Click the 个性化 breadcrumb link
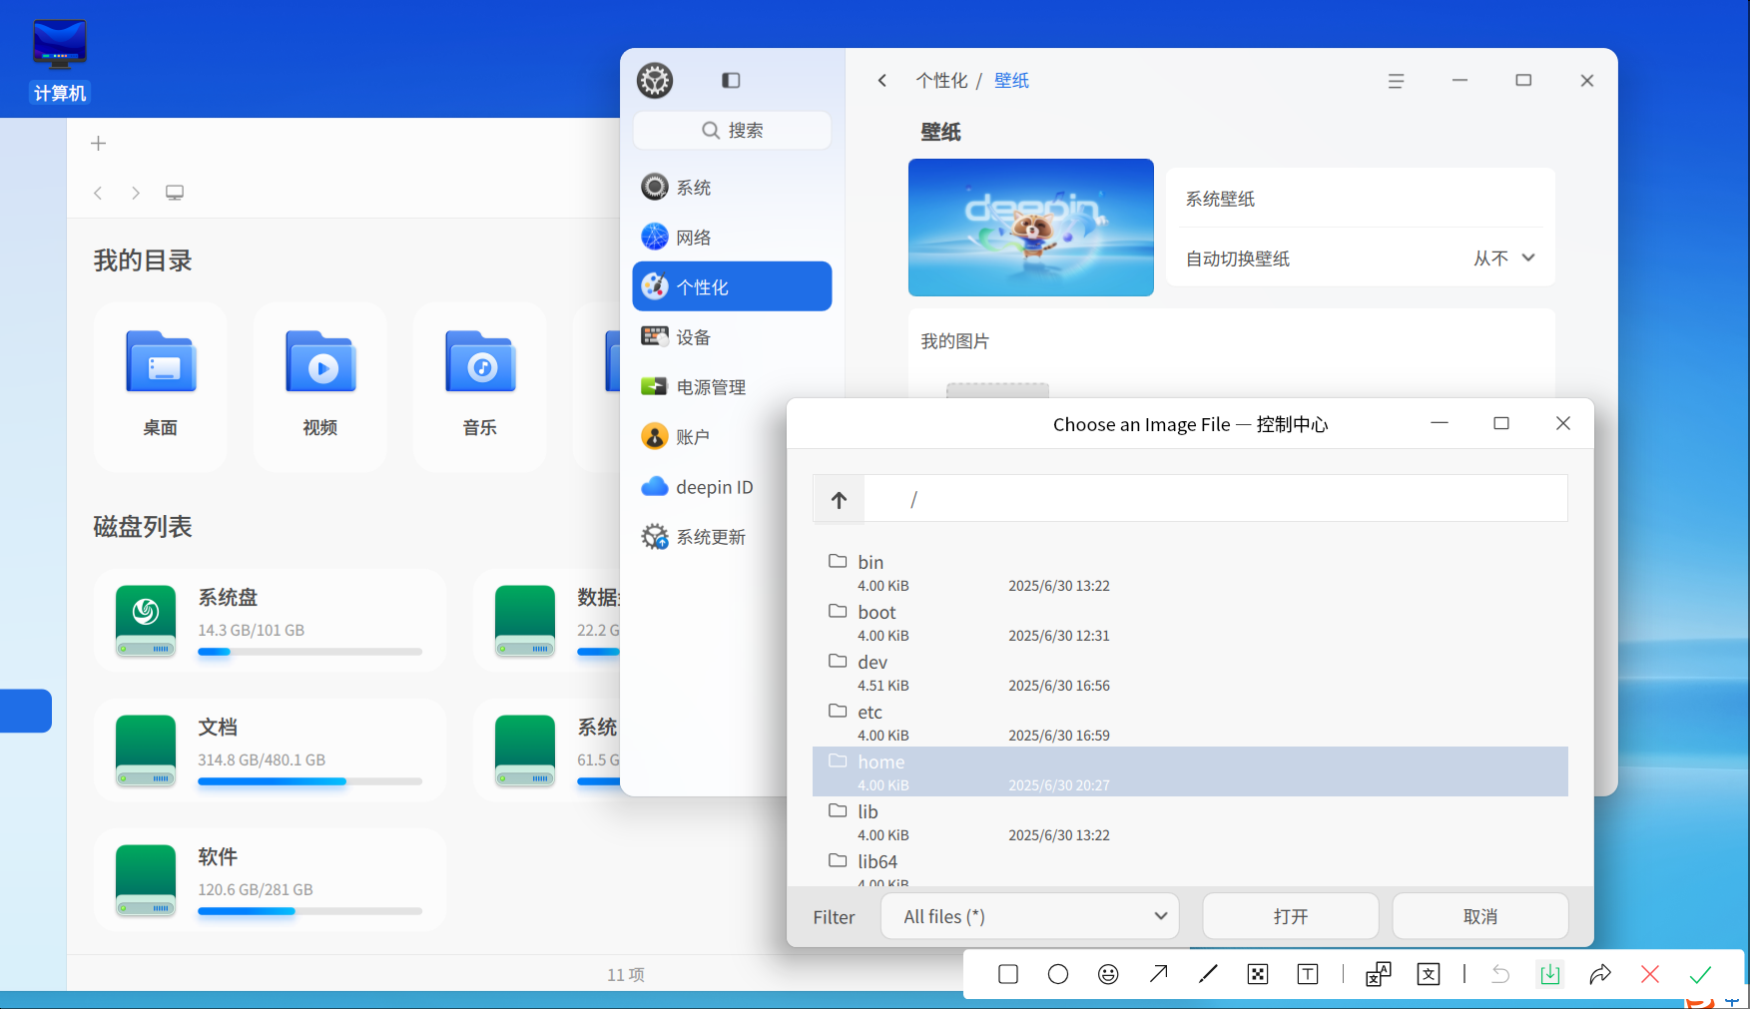This screenshot has height=1009, width=1750. [941, 80]
